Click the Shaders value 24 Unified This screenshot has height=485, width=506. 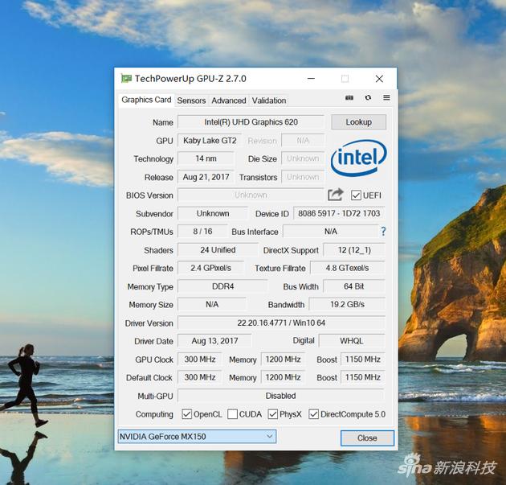tap(218, 250)
